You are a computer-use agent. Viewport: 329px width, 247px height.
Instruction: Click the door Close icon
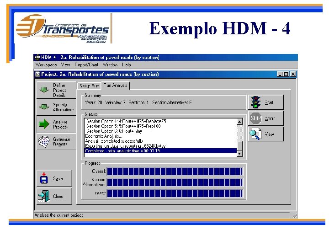pyautogui.click(x=44, y=196)
